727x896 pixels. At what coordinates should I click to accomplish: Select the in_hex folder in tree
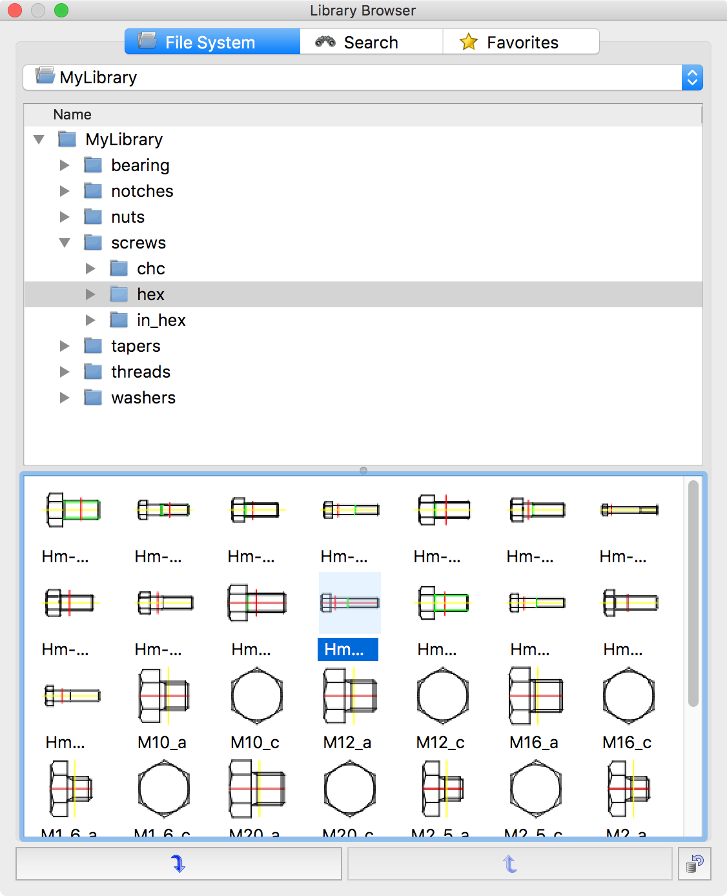coord(161,320)
